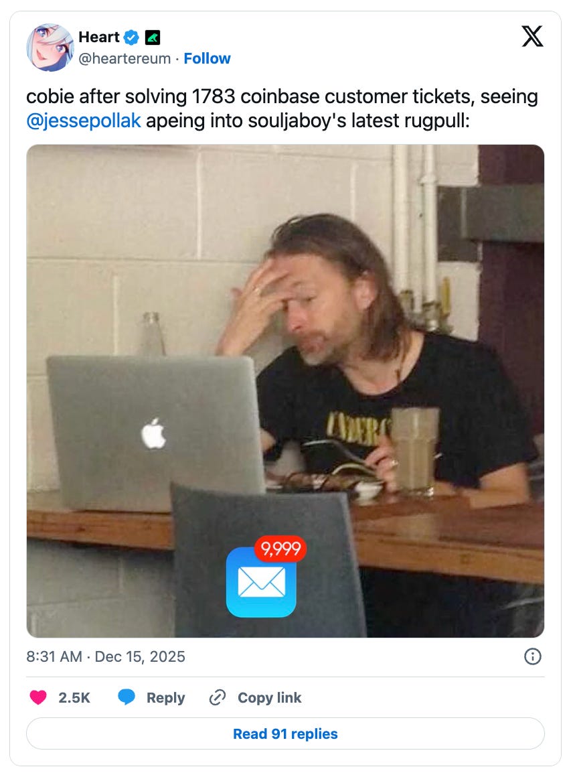Image resolution: width=573 pixels, height=777 pixels.
Task: Open the @jessepollak mention
Action: [x=84, y=121]
